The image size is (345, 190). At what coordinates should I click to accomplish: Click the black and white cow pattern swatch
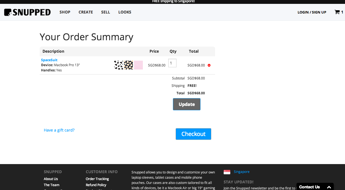119,65
